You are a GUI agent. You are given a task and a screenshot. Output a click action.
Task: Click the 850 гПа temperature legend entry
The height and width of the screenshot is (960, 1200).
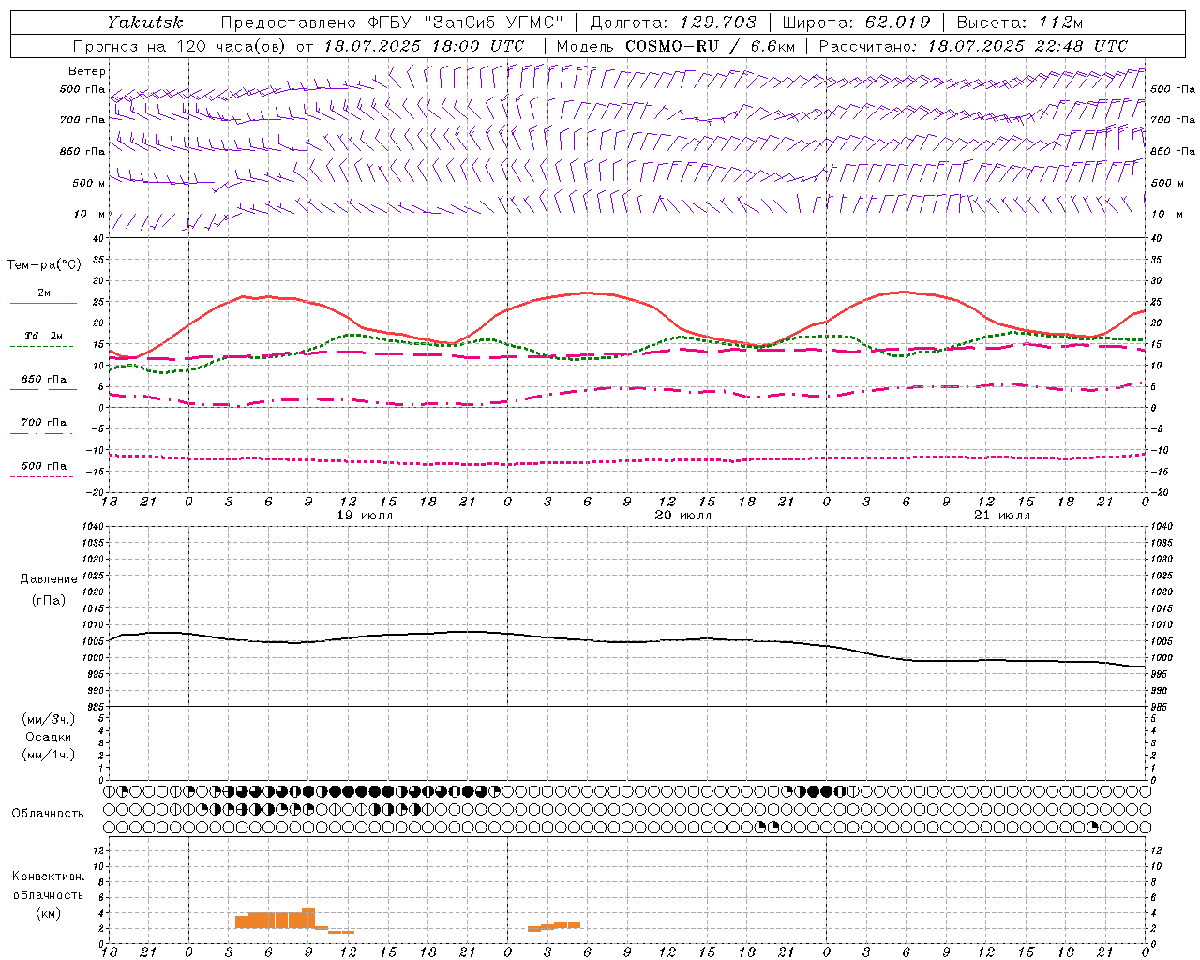coord(43,382)
